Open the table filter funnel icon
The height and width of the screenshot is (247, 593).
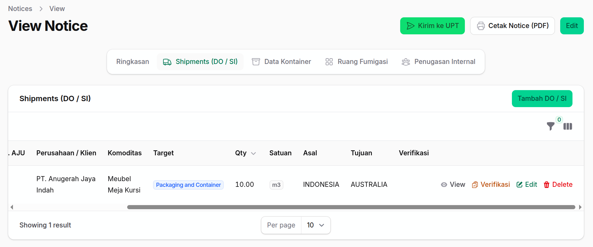pyautogui.click(x=550, y=126)
